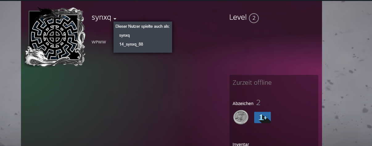Click the profile summary text under the name
The width and height of the screenshot is (372, 146).
pyautogui.click(x=99, y=42)
